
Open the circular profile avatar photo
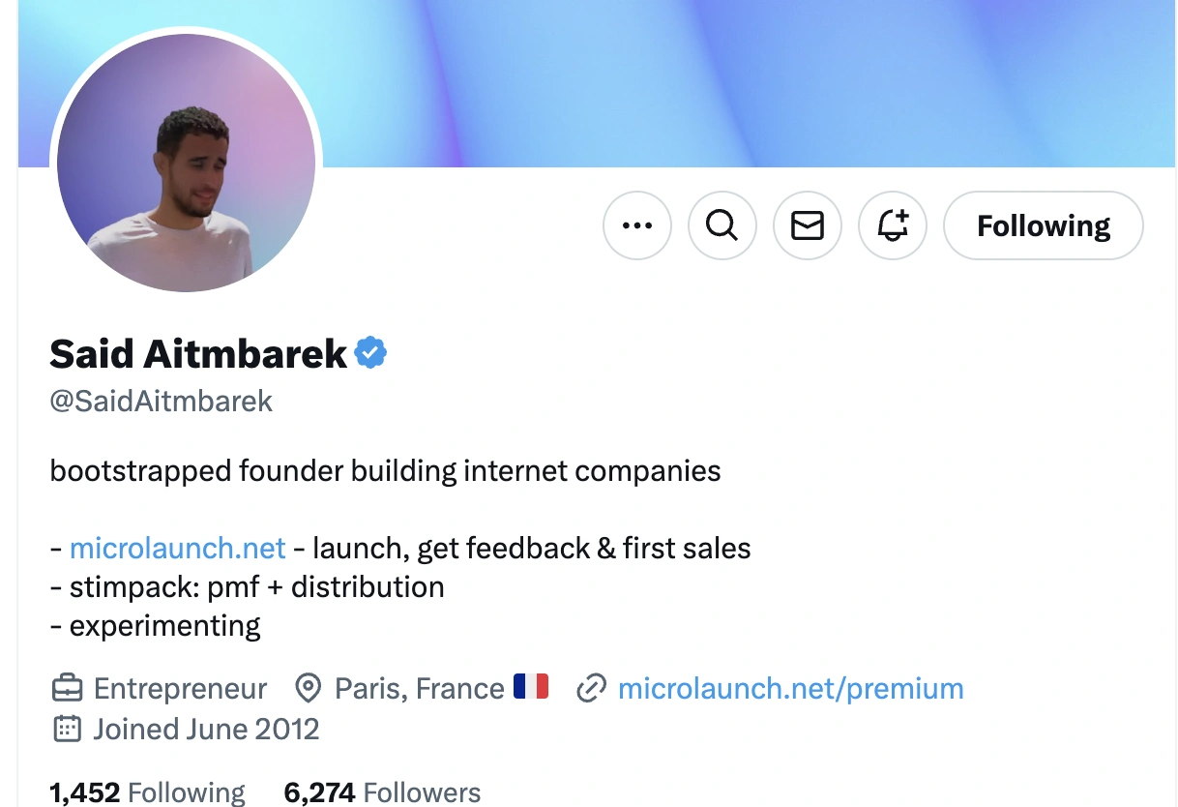pyautogui.click(x=186, y=162)
